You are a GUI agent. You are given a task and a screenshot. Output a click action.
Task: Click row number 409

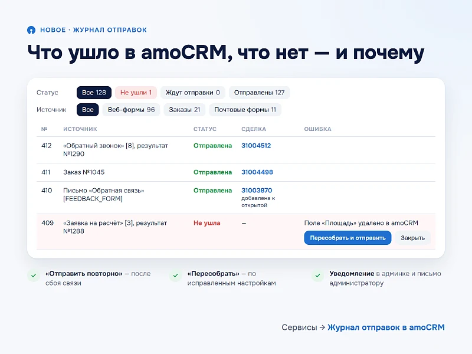[x=47, y=223]
